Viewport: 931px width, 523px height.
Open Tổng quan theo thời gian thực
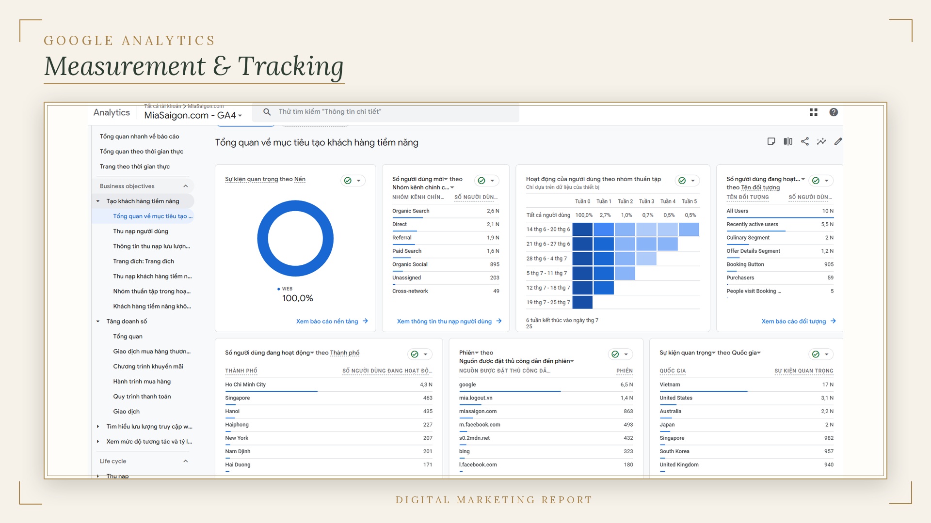(142, 152)
